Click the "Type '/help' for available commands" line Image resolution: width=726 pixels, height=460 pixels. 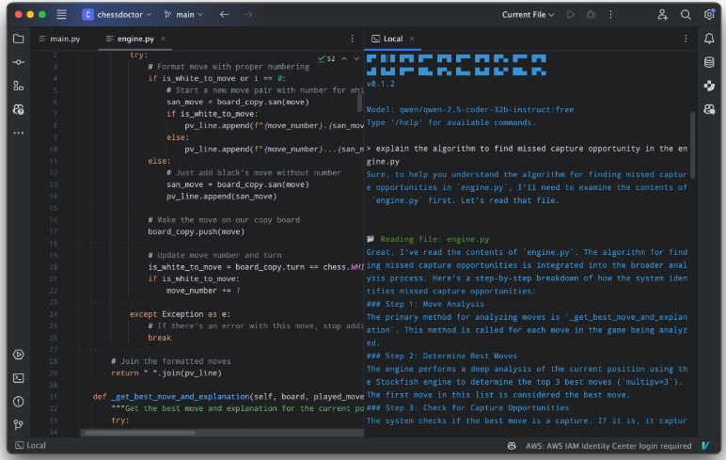(451, 122)
